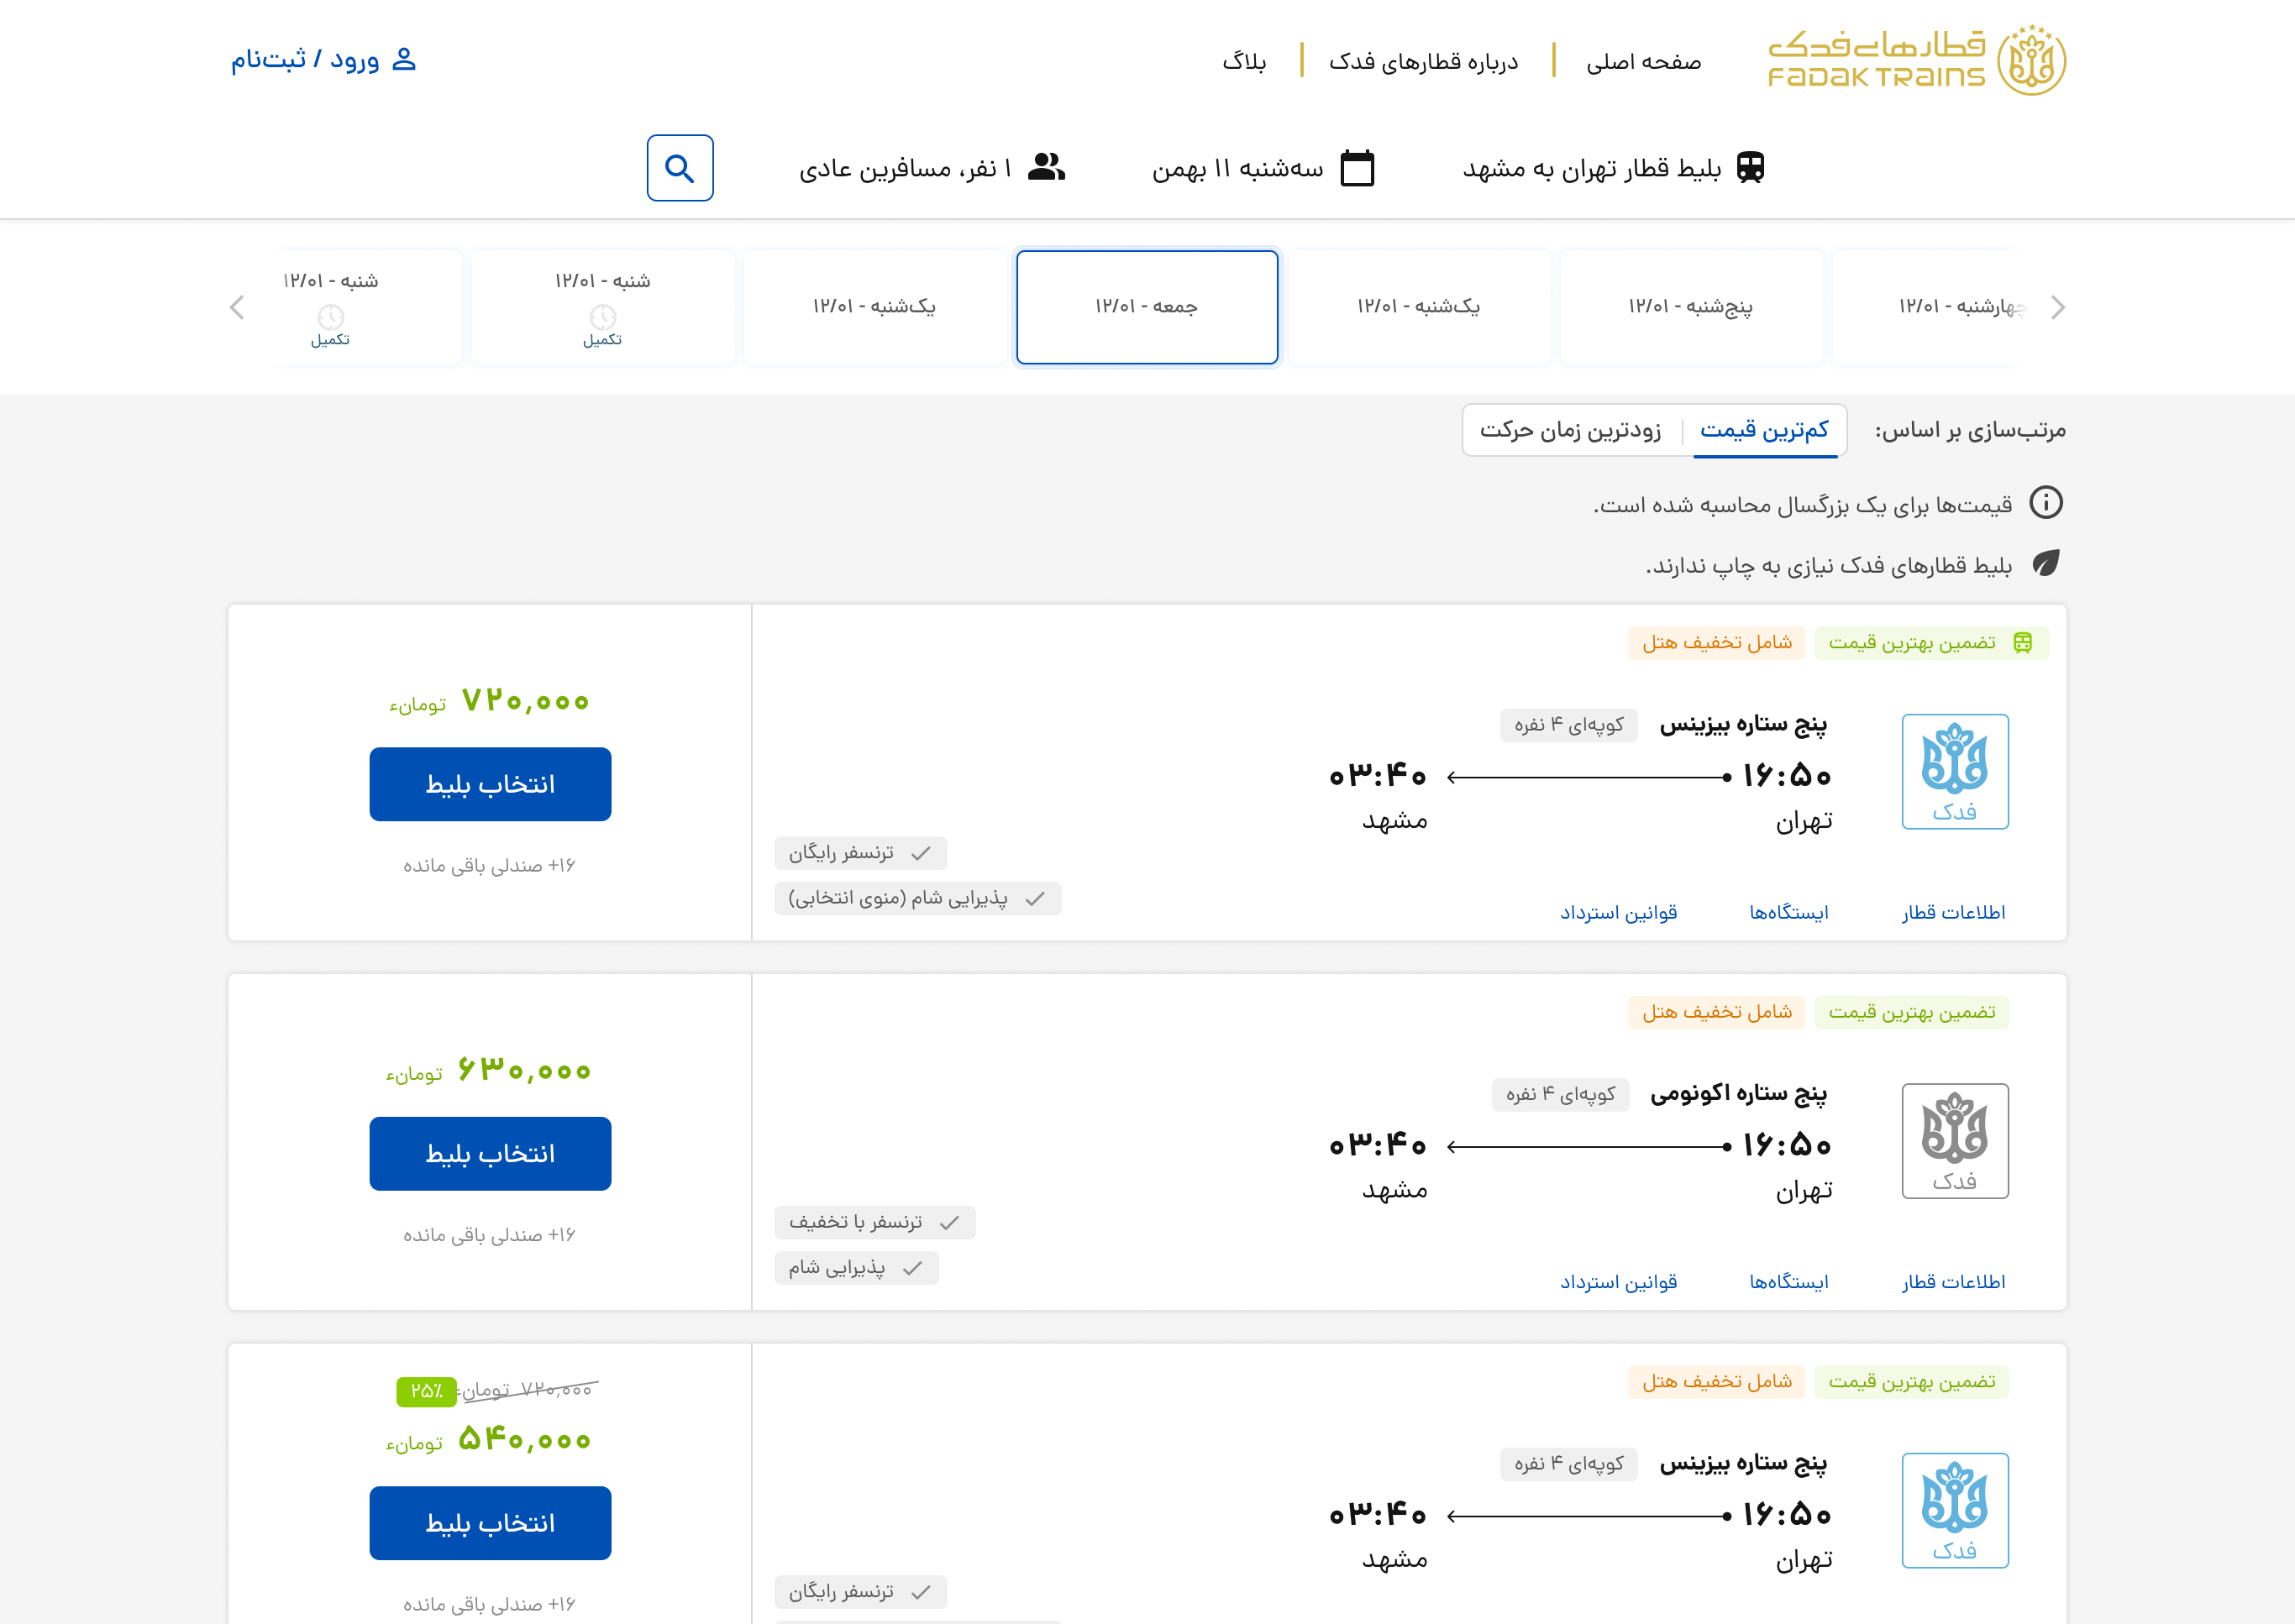Image resolution: width=2295 pixels, height=1624 pixels.
Task: Open درباره قطارهای فدک menu item
Action: (x=1423, y=62)
